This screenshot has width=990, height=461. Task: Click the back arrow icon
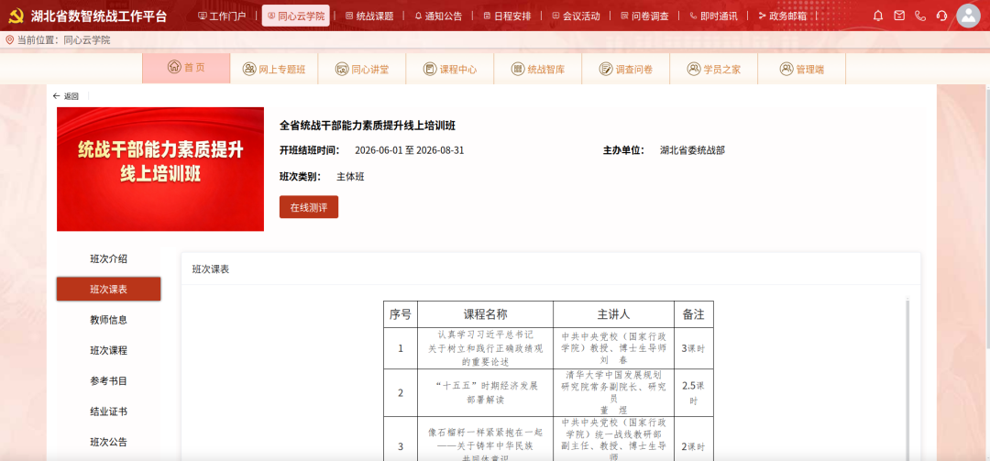56,96
